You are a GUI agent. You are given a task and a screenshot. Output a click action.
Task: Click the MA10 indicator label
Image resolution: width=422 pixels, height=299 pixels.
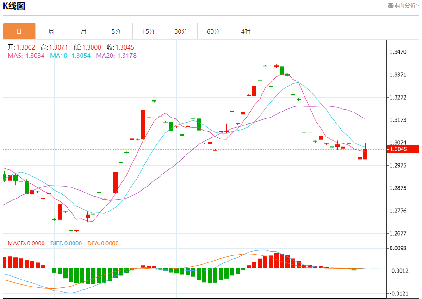tap(70, 56)
